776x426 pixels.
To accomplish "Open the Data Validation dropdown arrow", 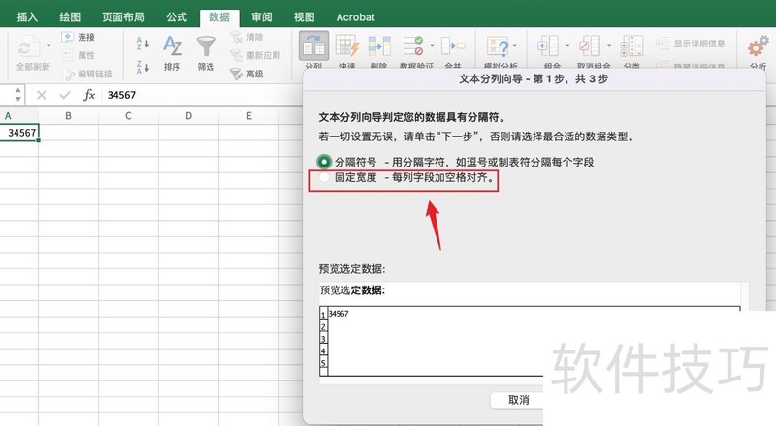I will tap(432, 46).
